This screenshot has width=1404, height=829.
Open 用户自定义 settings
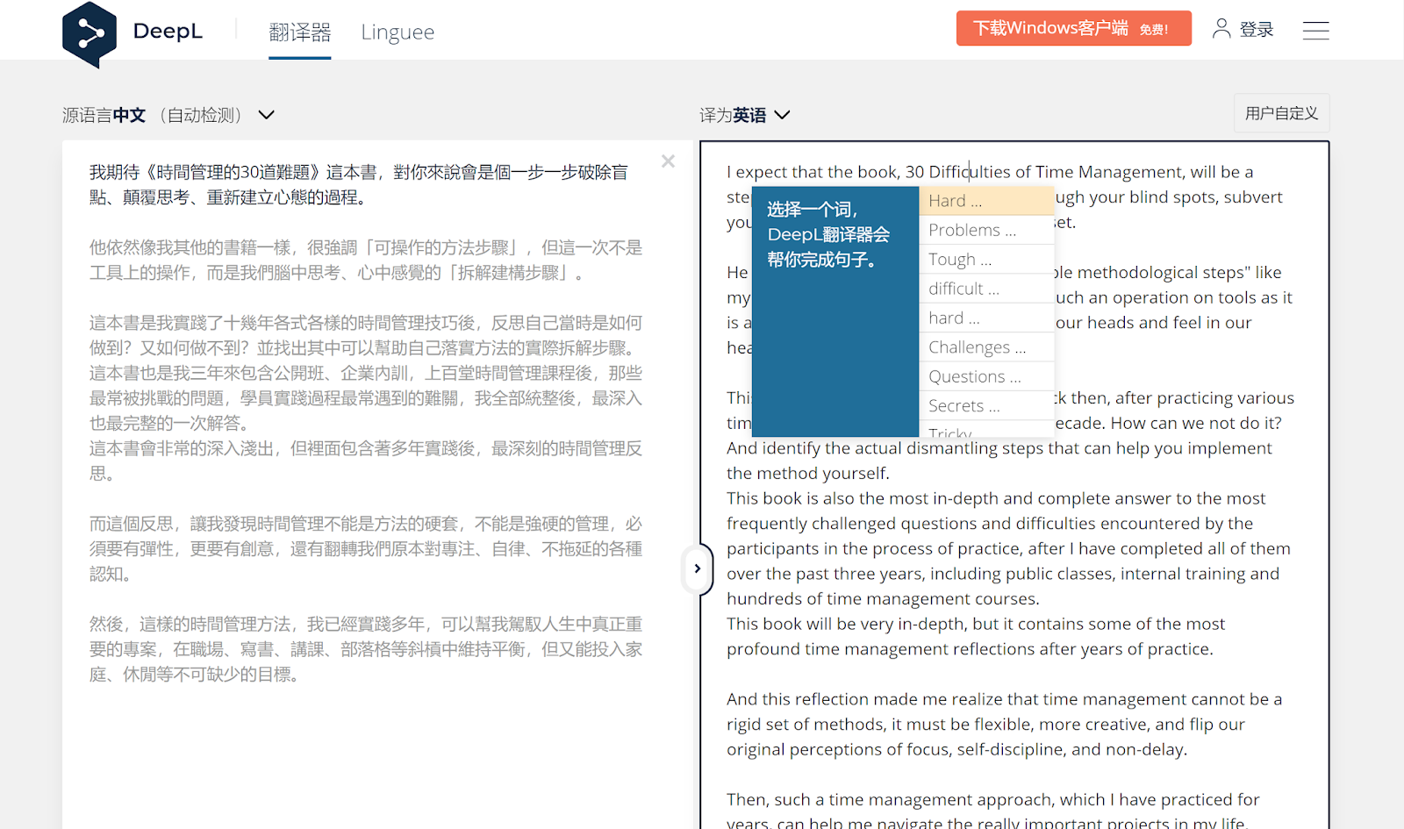click(x=1281, y=113)
